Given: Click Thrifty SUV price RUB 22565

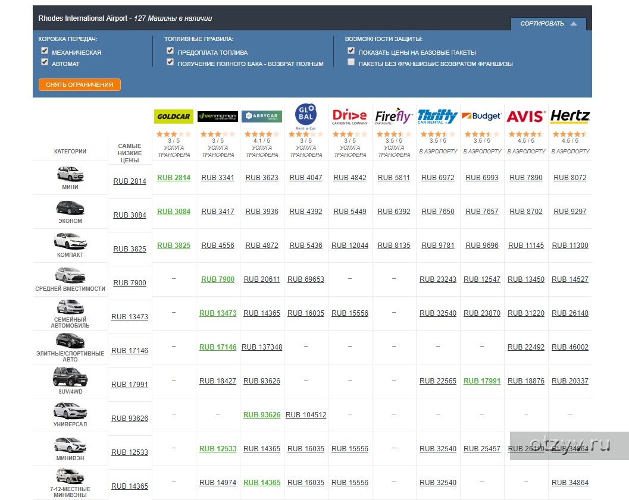Looking at the screenshot, I should point(437,381).
